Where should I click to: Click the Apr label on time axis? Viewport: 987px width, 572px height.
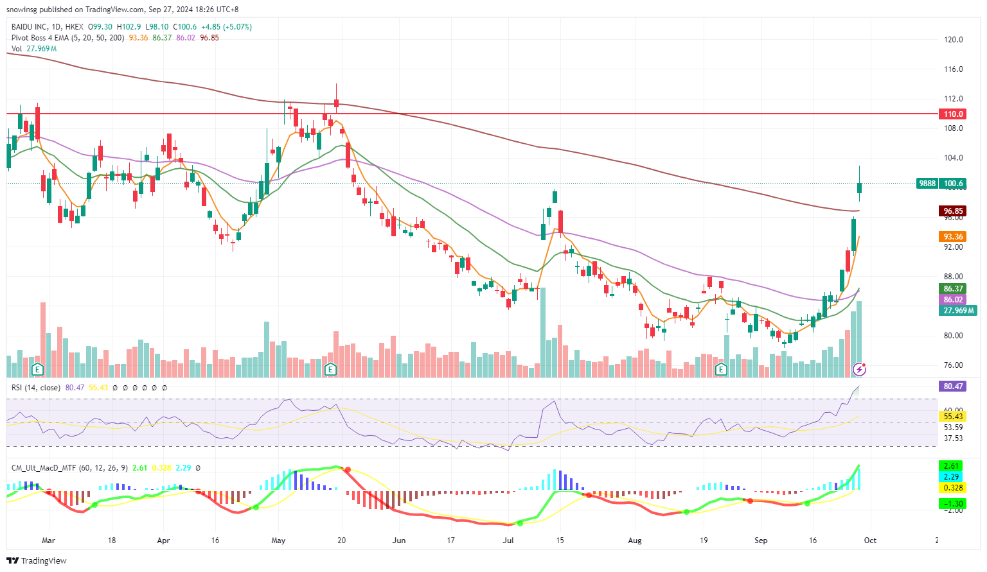163,541
